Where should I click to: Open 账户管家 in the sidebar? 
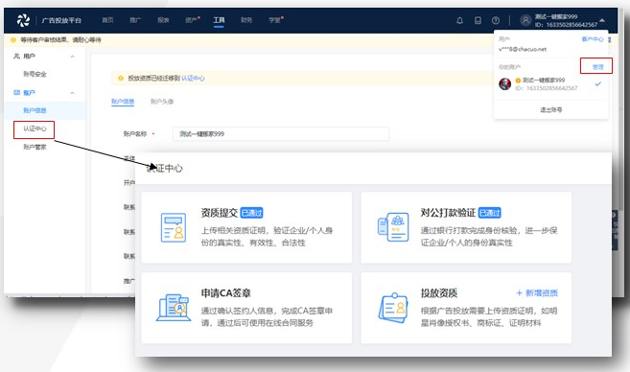pos(35,147)
